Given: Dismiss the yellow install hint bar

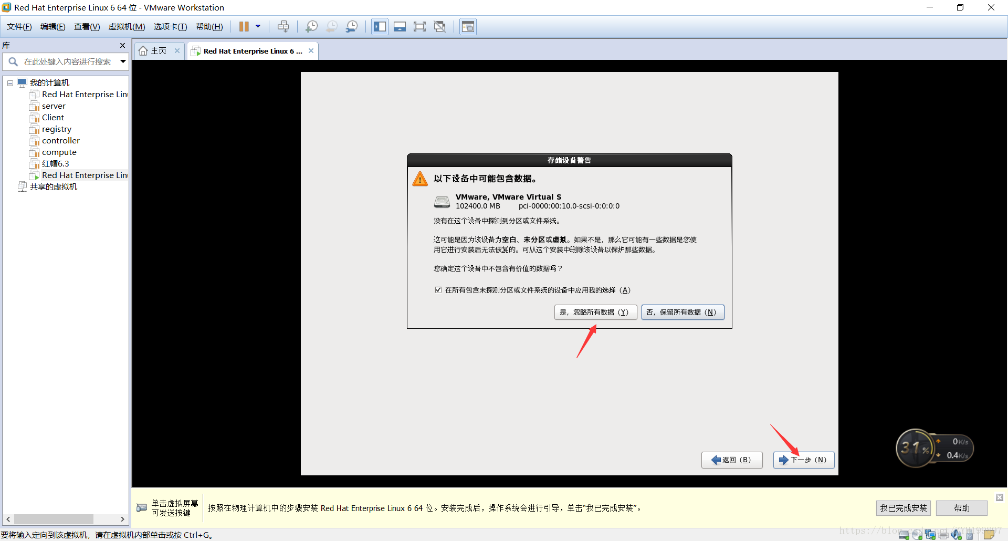Looking at the screenshot, I should click(1000, 497).
